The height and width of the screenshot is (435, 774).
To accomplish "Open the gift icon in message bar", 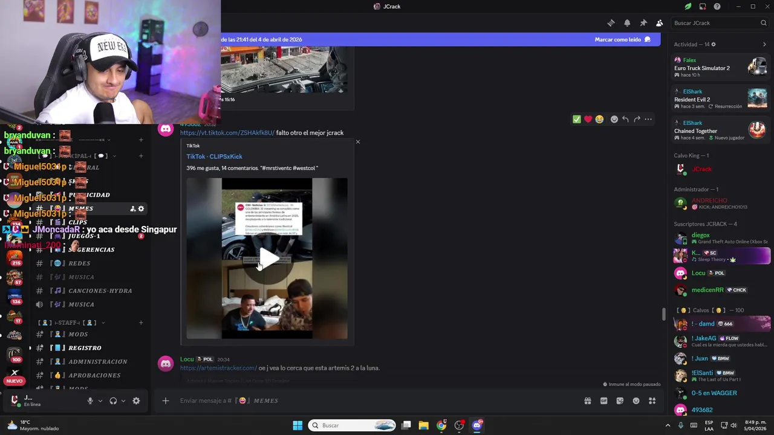I will pos(587,401).
